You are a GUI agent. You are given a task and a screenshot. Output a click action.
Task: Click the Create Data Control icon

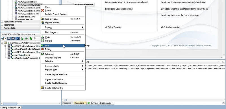tap(42, 88)
